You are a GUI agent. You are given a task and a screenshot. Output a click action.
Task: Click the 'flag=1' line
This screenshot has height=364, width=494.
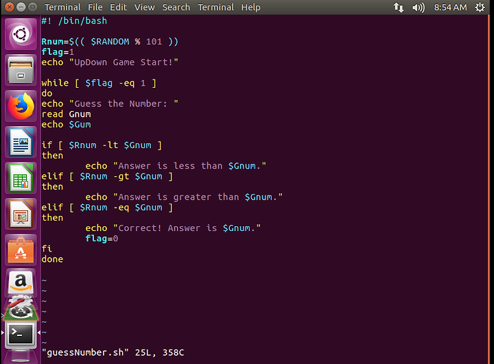click(x=58, y=52)
